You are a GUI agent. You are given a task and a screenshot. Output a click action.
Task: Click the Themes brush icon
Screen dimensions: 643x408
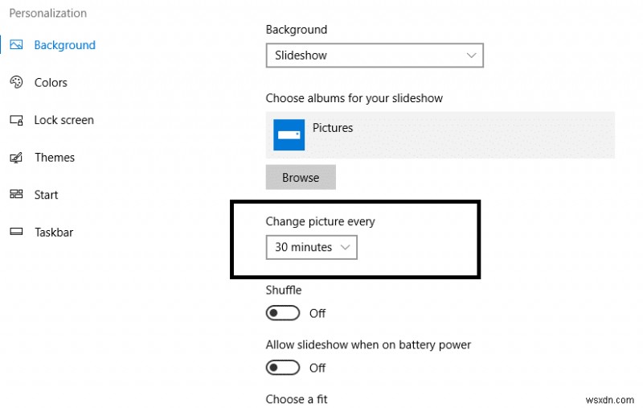[16, 157]
